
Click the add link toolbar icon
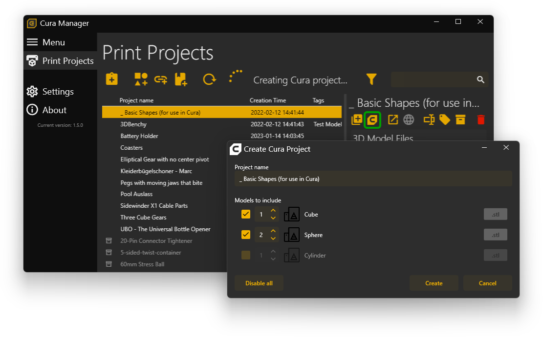[161, 80]
